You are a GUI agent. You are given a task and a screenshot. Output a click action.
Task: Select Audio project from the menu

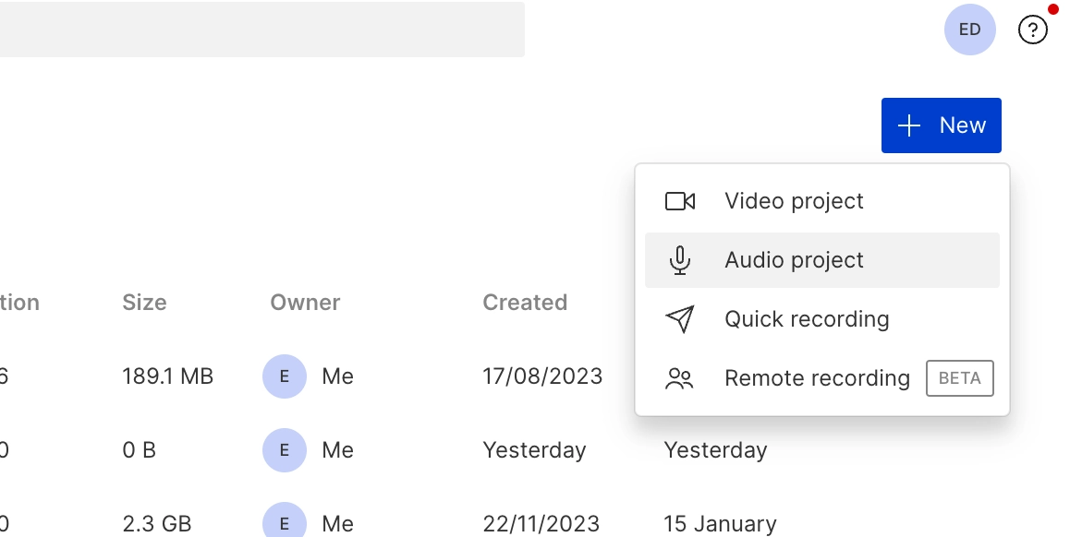[794, 259]
